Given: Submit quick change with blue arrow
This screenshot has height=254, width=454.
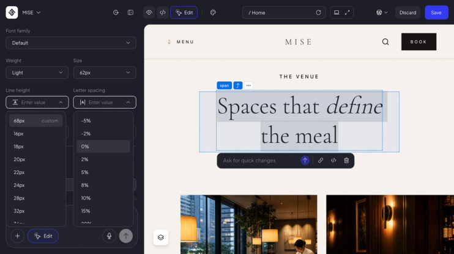Looking at the screenshot, I should (305, 161).
